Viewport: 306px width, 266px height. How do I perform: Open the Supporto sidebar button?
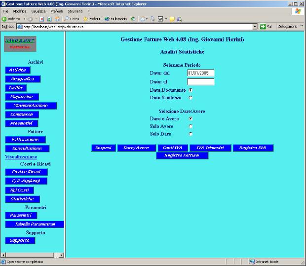20,240
